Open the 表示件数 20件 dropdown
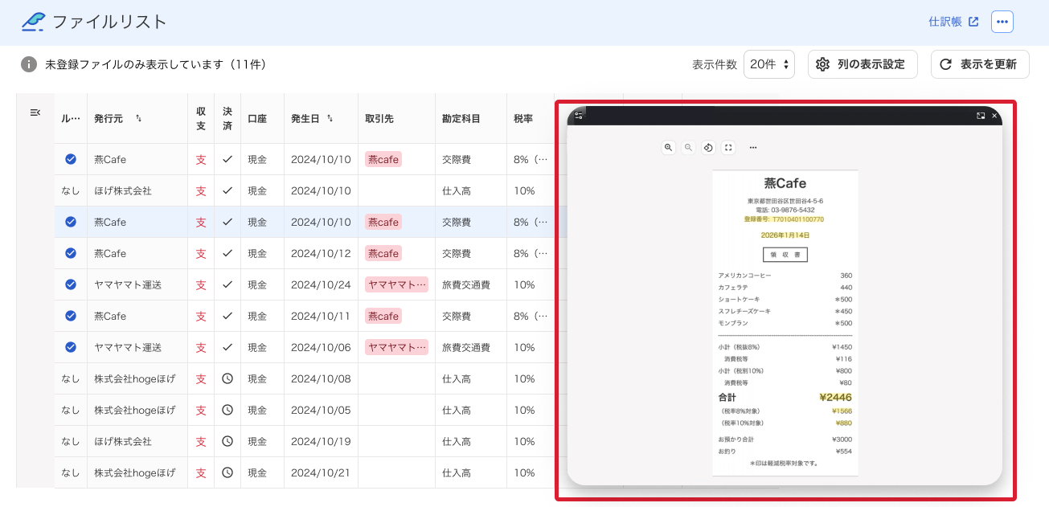 click(769, 64)
